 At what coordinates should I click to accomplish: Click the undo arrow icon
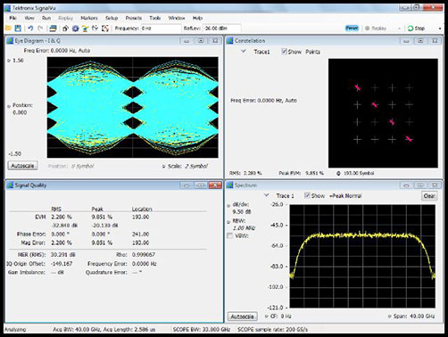pyautogui.click(x=30, y=29)
